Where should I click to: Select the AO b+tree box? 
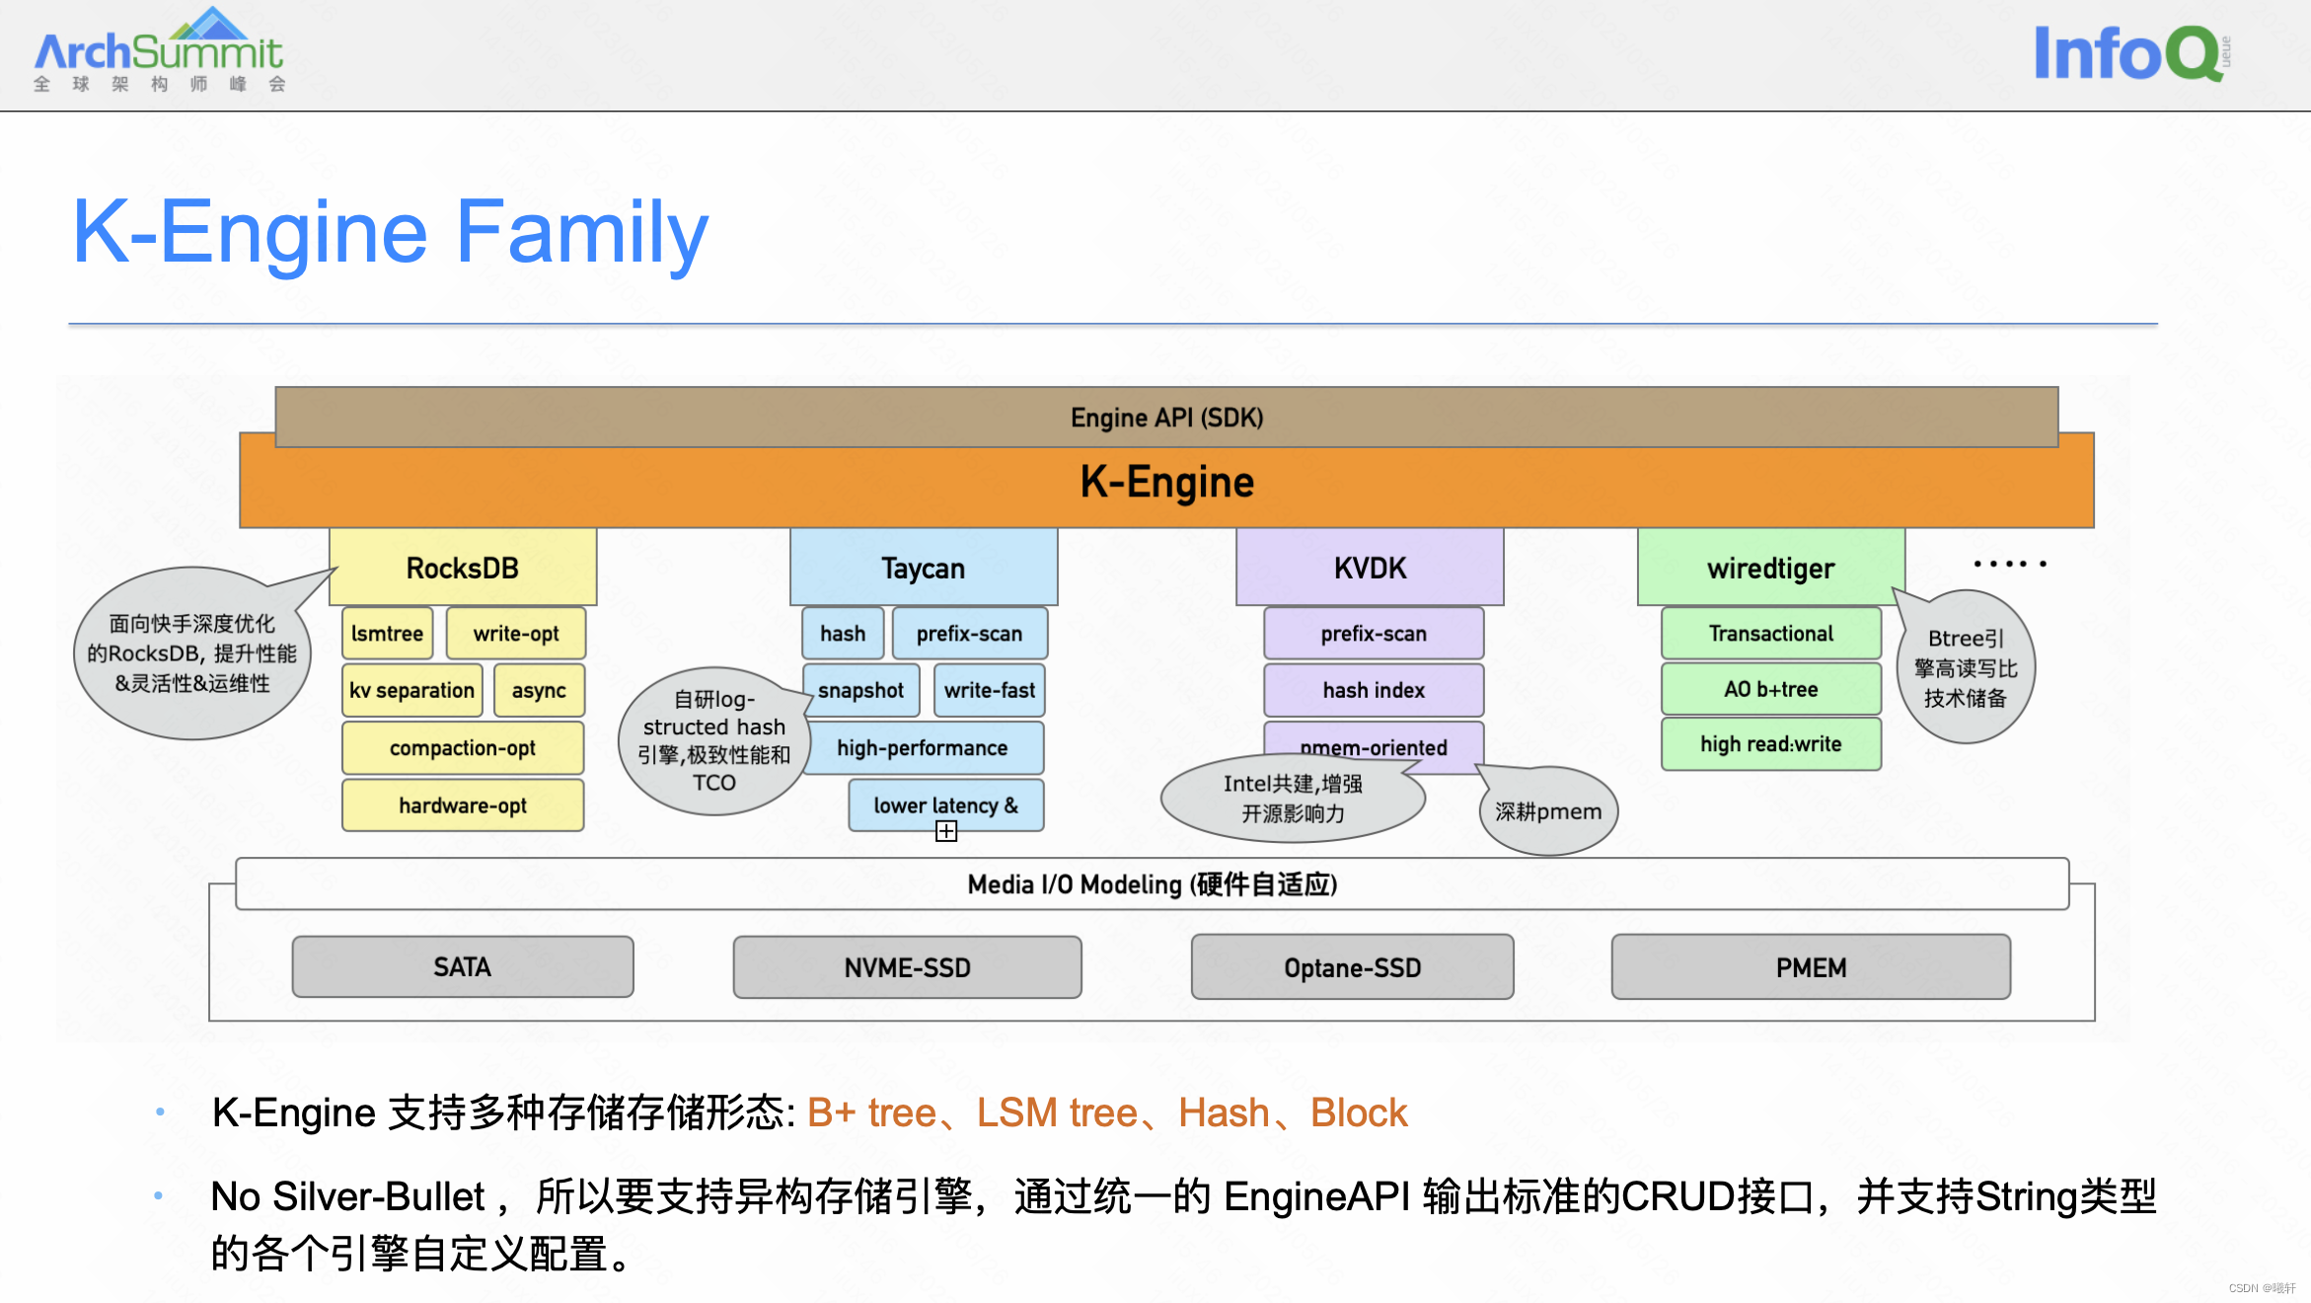[x=1771, y=689]
